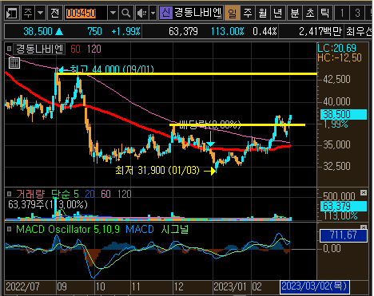374x296 pixels.
Task: Click the red 60 moving average label
Action: 75,49
